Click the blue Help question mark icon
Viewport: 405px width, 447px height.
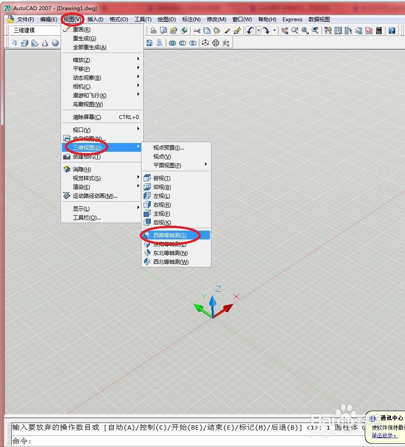392,31
